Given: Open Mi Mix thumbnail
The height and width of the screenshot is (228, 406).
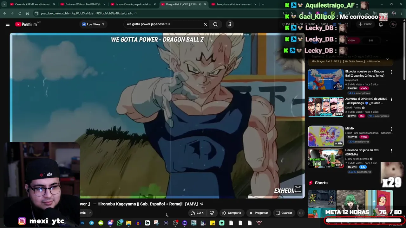Looking at the screenshot, I should pyautogui.click(x=326, y=136).
